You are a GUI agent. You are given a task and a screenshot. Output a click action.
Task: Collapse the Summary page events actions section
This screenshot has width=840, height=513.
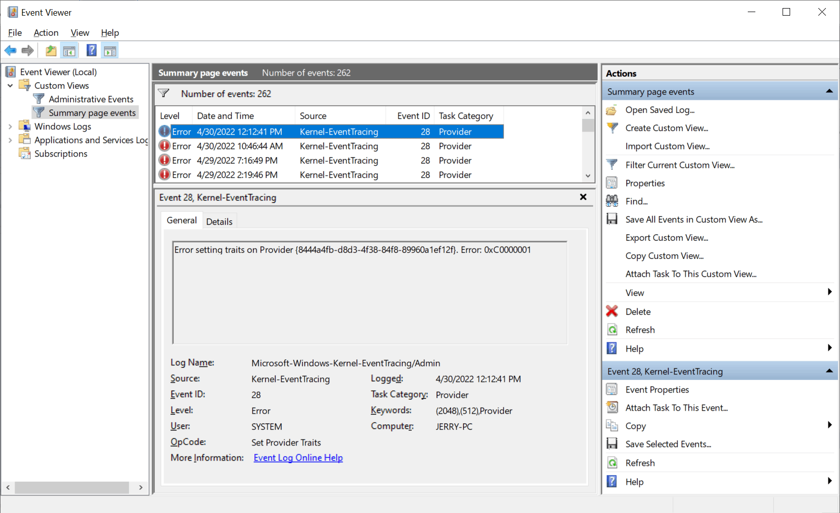829,91
